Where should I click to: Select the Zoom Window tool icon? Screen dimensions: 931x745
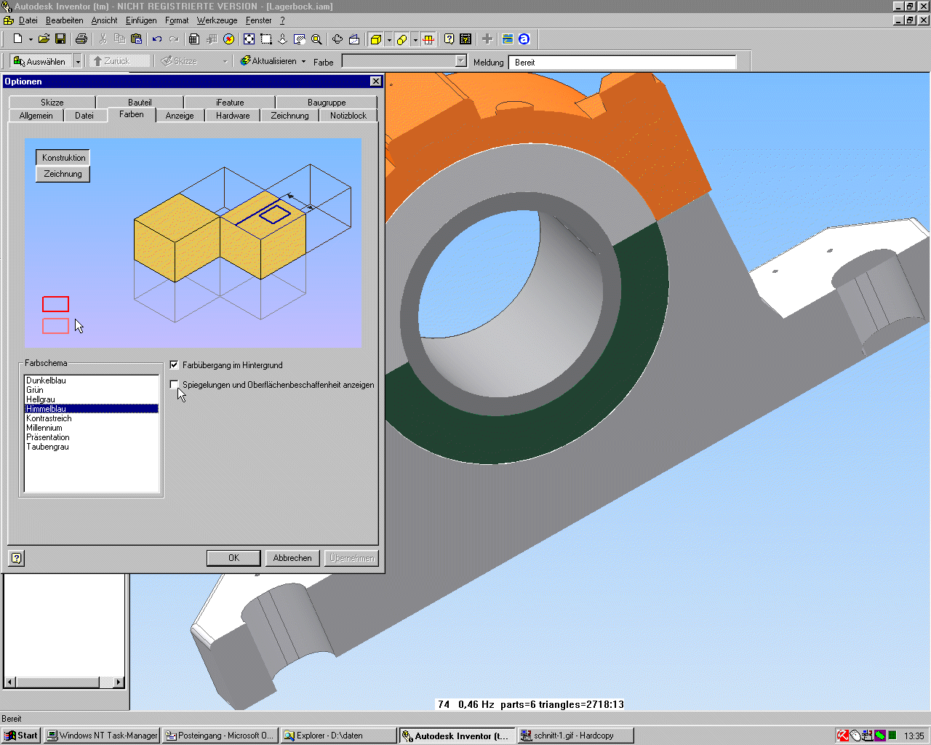pyautogui.click(x=266, y=39)
